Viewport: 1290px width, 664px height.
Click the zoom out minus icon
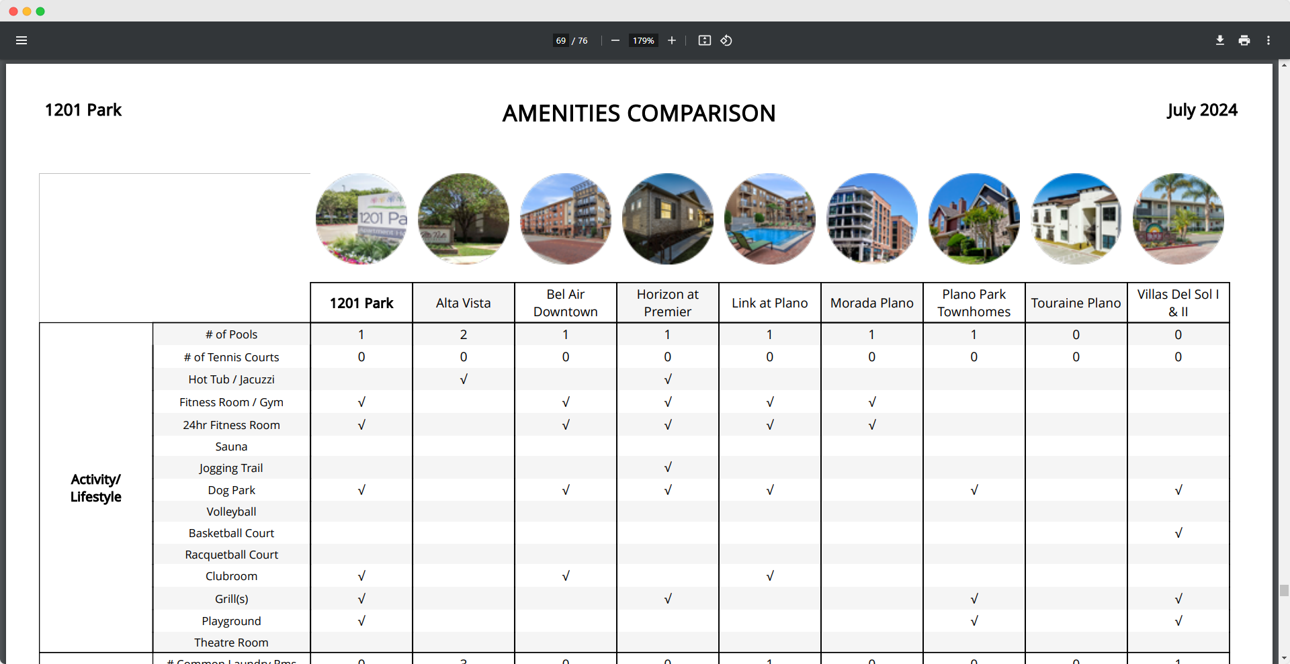pos(615,40)
